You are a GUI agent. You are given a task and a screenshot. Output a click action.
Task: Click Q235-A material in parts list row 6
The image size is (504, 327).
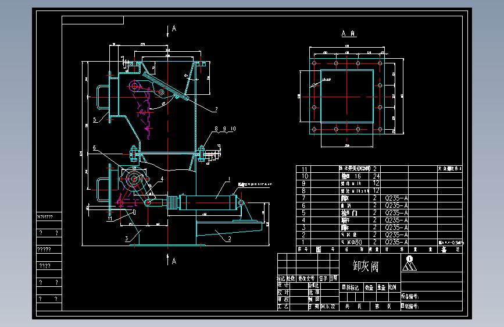coord(396,205)
